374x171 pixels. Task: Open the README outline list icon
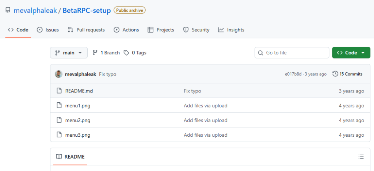(361, 157)
